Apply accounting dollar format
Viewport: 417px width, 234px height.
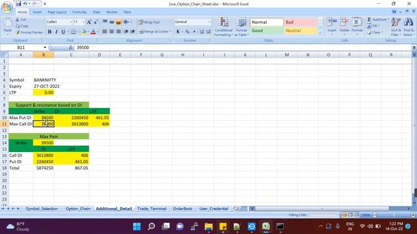[178, 32]
